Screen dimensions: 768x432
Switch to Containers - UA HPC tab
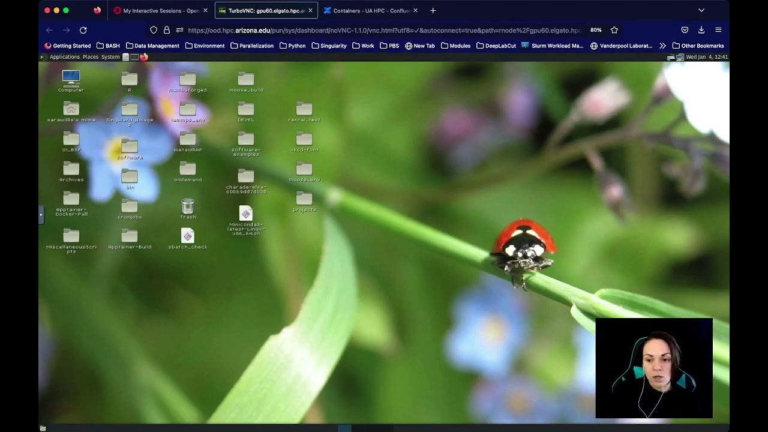tap(371, 10)
